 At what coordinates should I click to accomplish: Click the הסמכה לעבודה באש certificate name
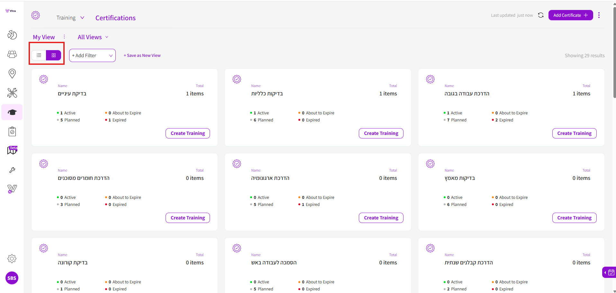pyautogui.click(x=274, y=262)
